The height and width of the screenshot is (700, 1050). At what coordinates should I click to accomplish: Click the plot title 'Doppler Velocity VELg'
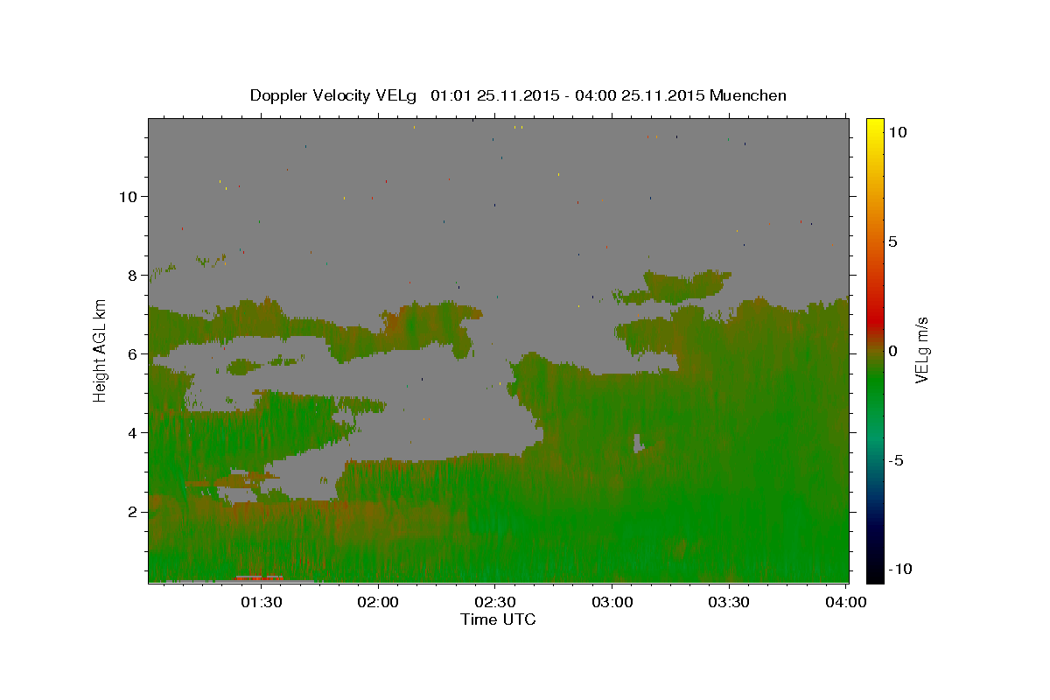pos(333,95)
